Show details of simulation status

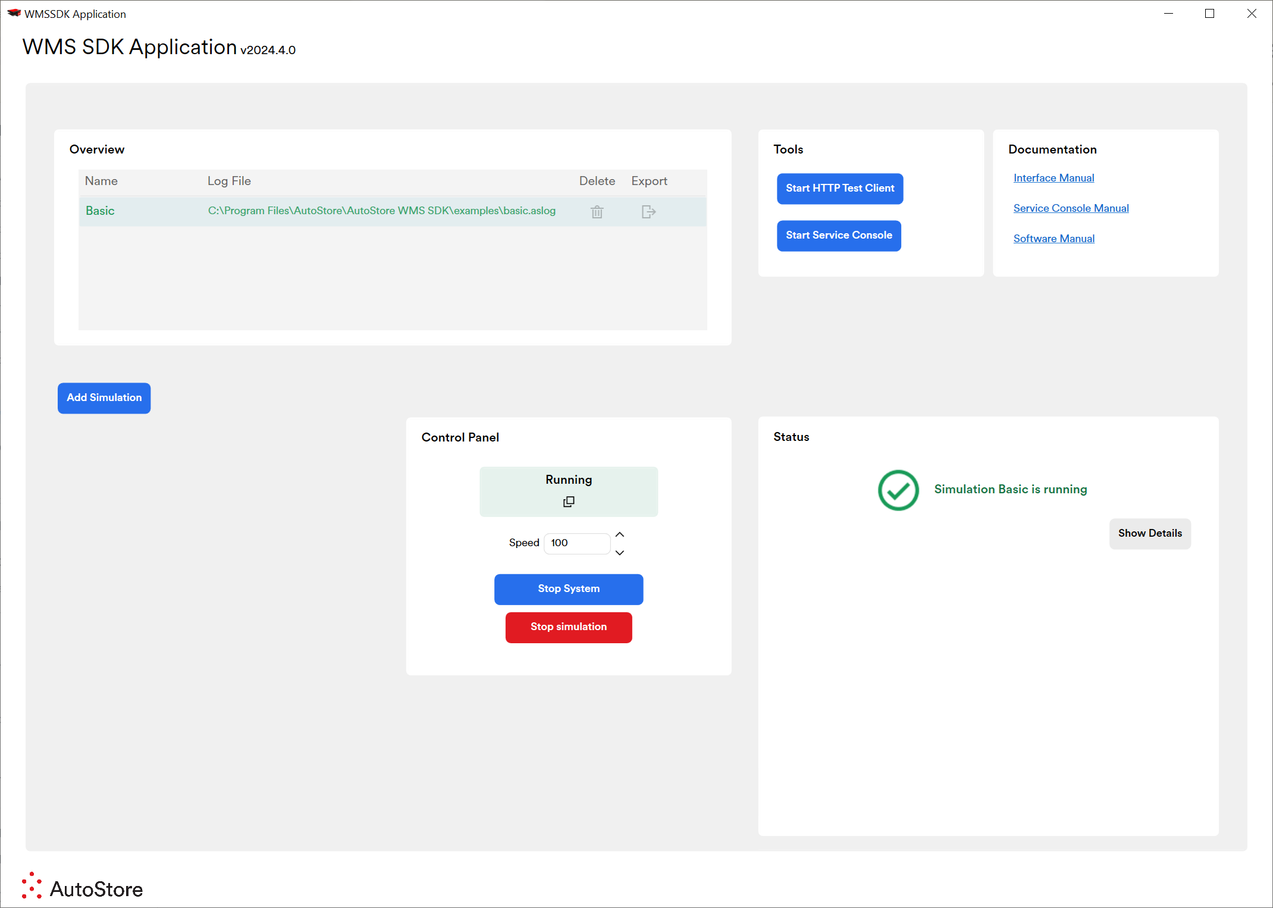tap(1150, 534)
